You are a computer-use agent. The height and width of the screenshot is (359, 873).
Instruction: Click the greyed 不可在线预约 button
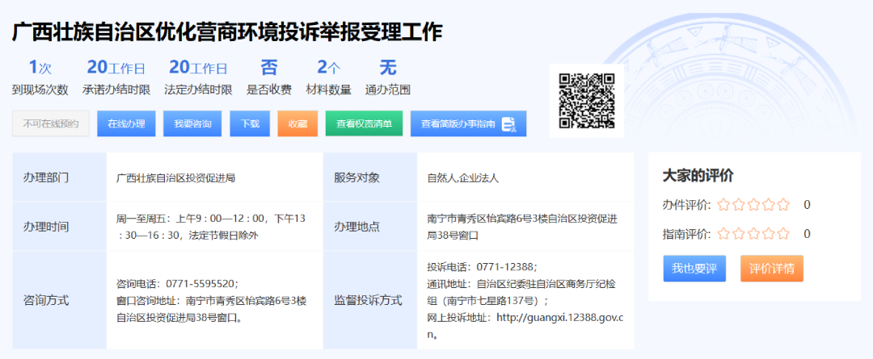[x=51, y=124]
